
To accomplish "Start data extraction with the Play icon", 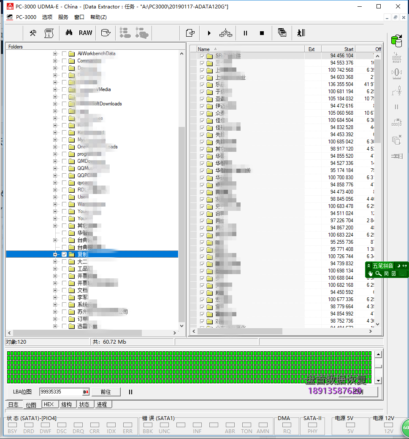I will point(209,33).
